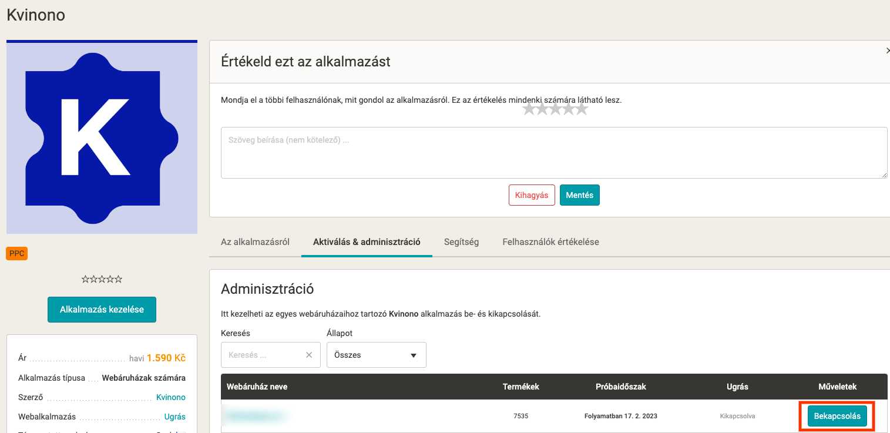Save the review with Mentés

point(580,195)
